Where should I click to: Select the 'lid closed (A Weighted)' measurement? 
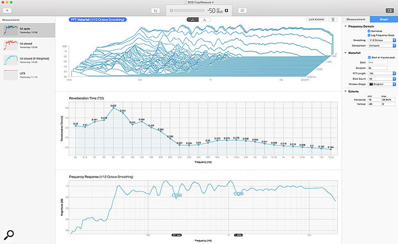click(x=28, y=60)
